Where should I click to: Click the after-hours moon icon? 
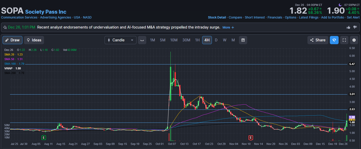point(340,5)
